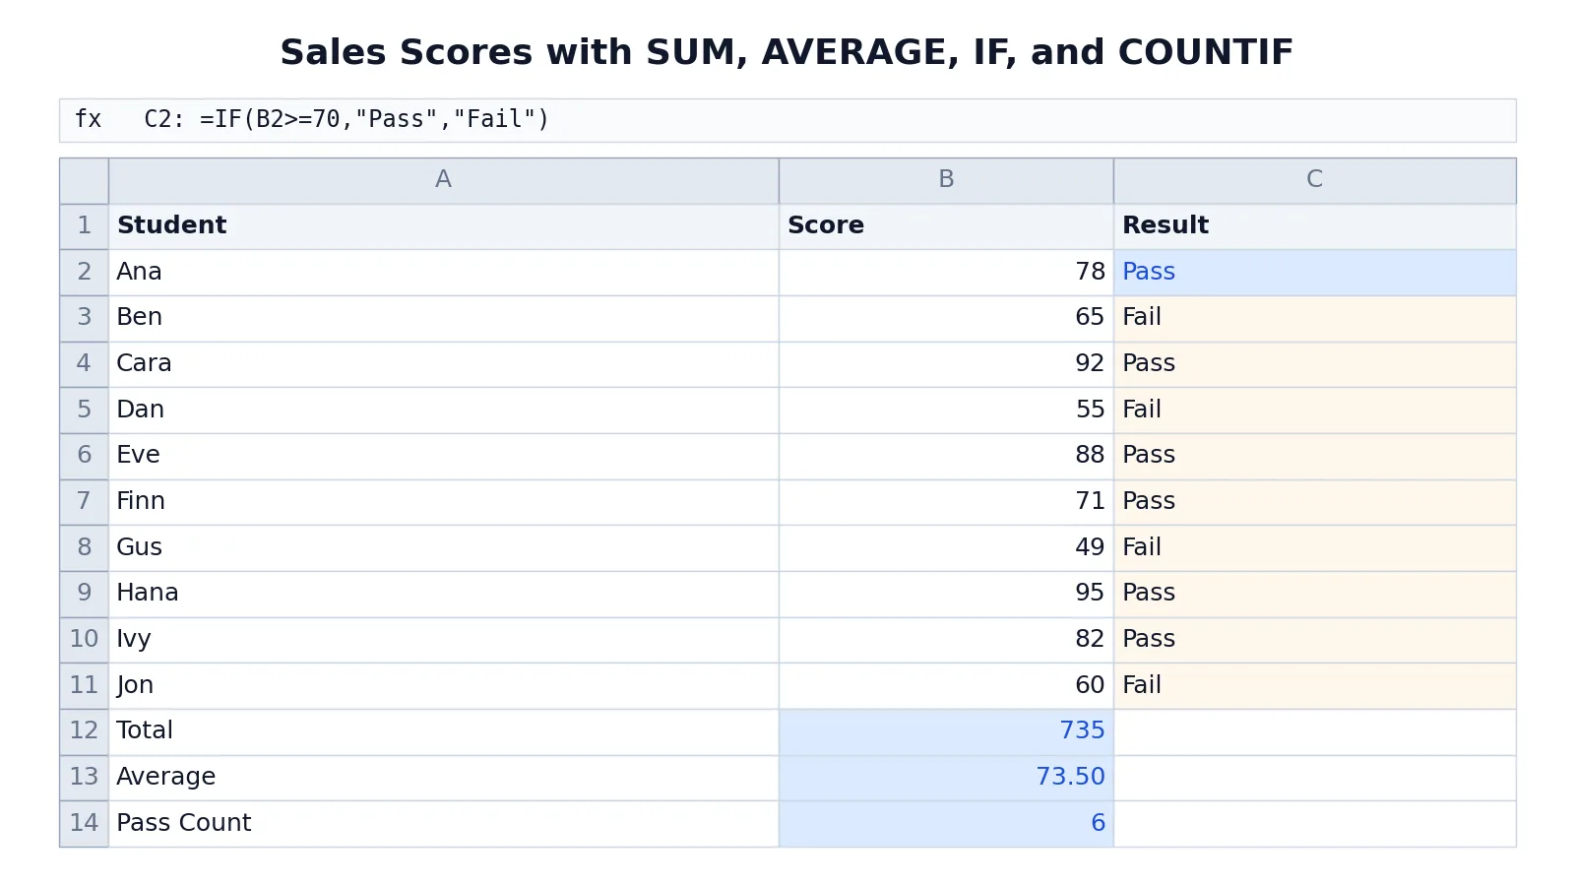The height and width of the screenshot is (886, 1575).
Task: Select the pass count value 6
Action: pyautogui.click(x=946, y=824)
